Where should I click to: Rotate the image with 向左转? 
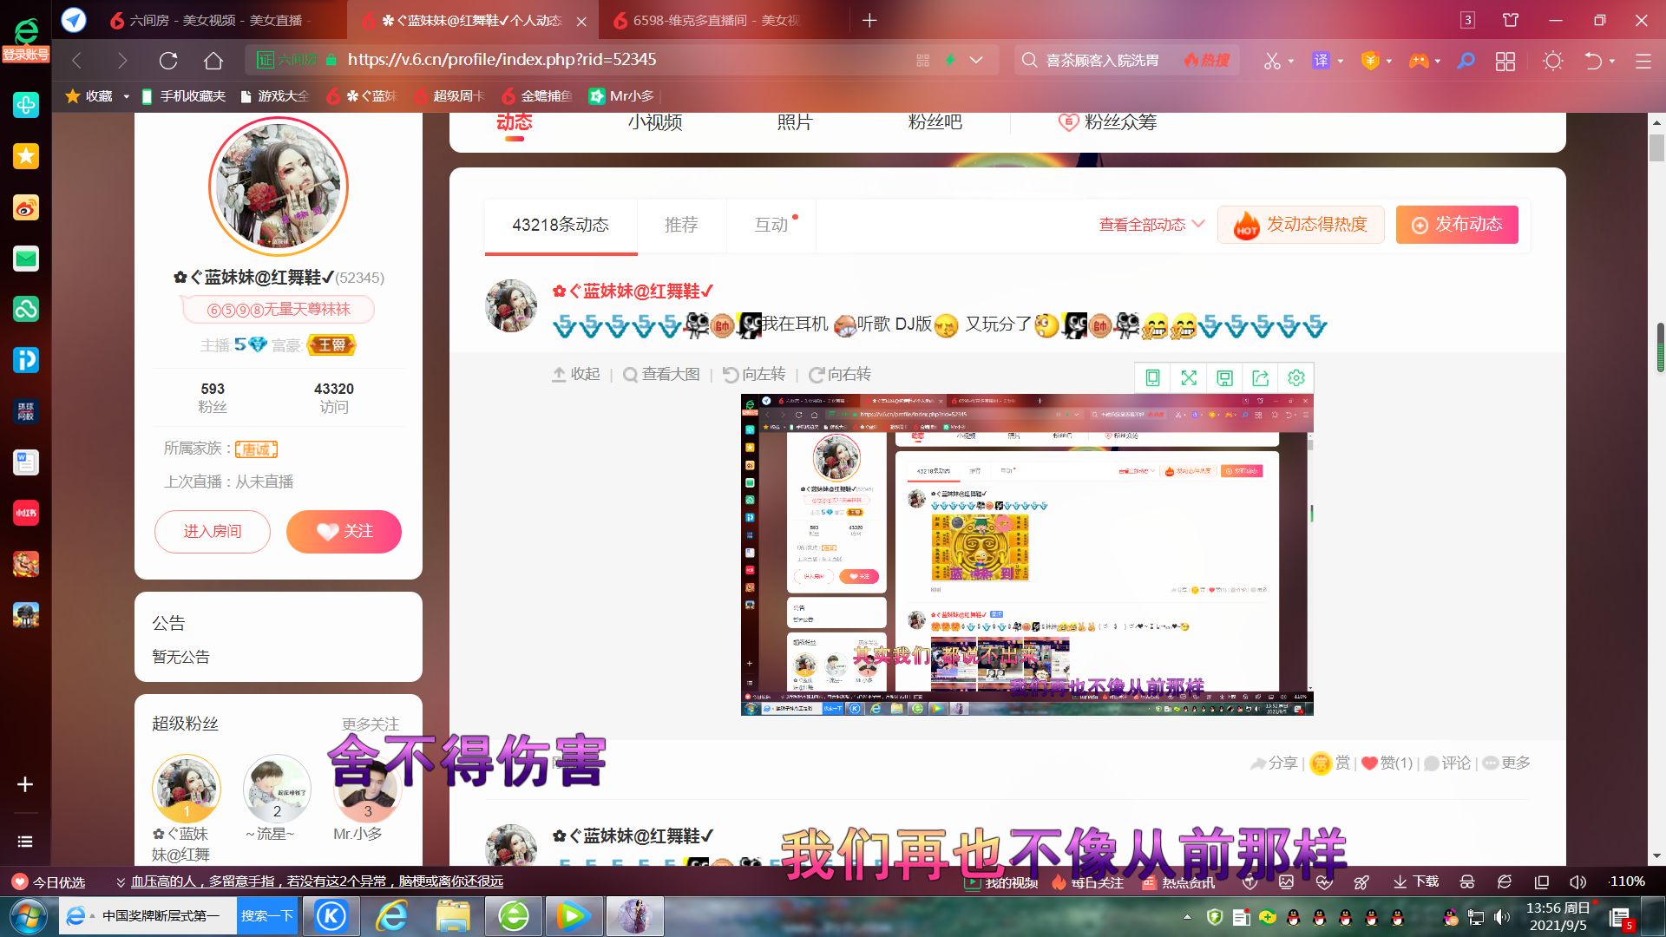754,374
